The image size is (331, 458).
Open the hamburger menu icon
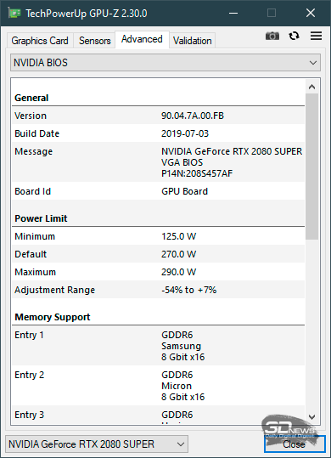point(316,36)
